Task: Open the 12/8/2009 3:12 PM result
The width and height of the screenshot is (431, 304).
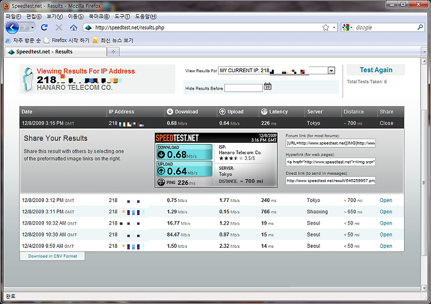Action: [386, 200]
